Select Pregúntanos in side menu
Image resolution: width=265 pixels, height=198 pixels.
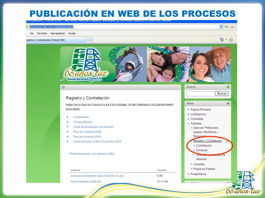[198, 174]
